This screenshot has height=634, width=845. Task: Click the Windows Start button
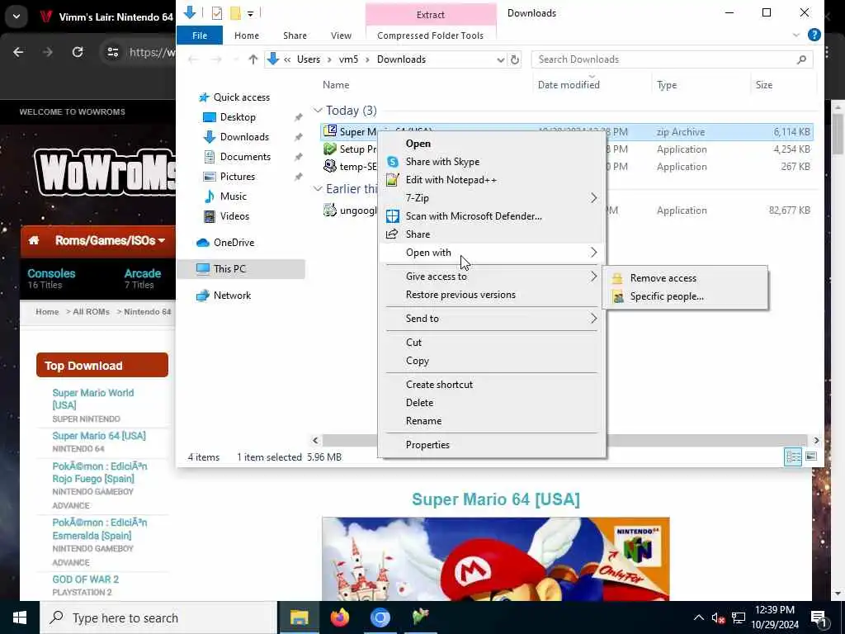pos(20,617)
